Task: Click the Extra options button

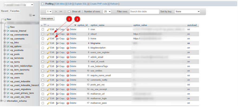Action: point(47,19)
